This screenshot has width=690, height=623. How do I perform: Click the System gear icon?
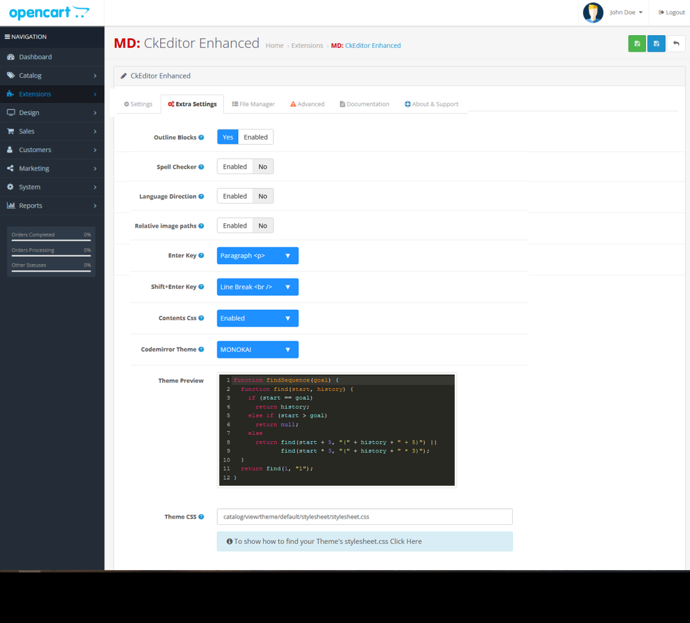tap(10, 187)
